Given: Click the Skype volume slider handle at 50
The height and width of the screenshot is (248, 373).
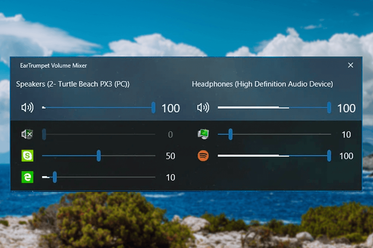Looking at the screenshot, I should tap(99, 156).
